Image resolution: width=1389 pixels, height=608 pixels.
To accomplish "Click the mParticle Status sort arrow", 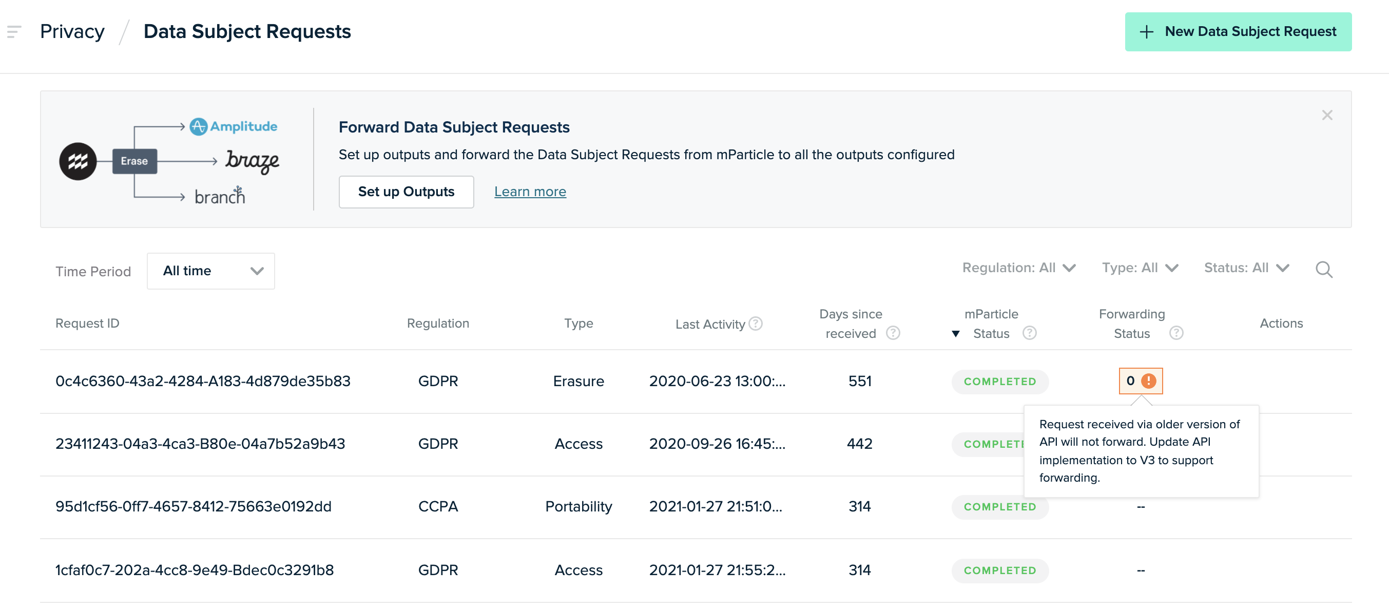I will pyautogui.click(x=955, y=333).
